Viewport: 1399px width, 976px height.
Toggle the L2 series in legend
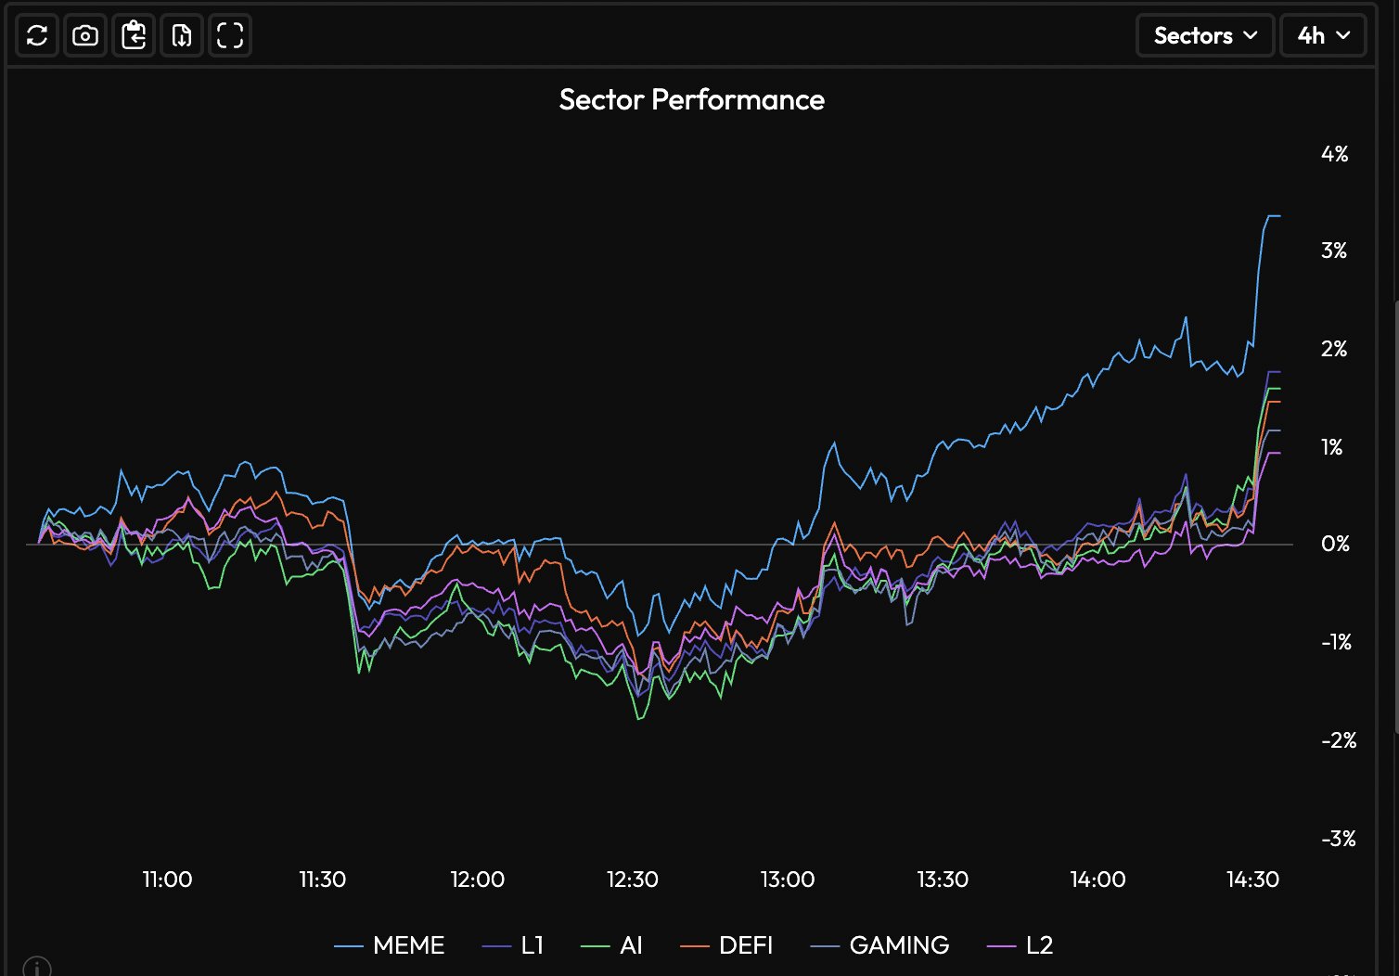tap(1020, 945)
